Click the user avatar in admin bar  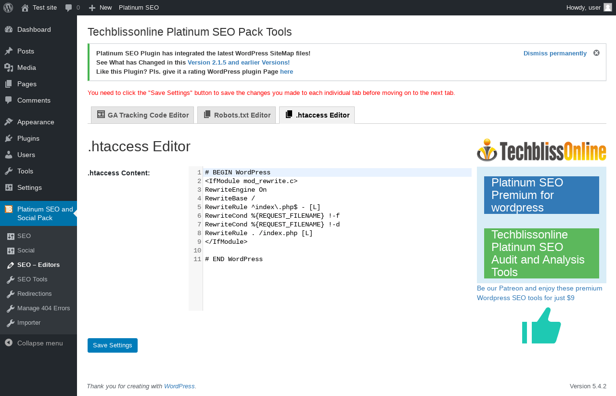608,7
